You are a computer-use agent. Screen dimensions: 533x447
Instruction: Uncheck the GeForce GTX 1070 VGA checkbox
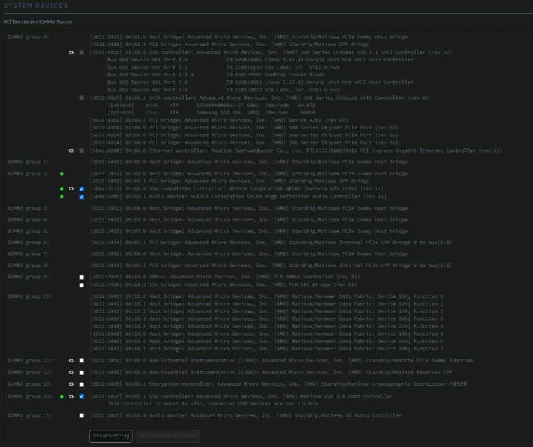click(x=82, y=189)
